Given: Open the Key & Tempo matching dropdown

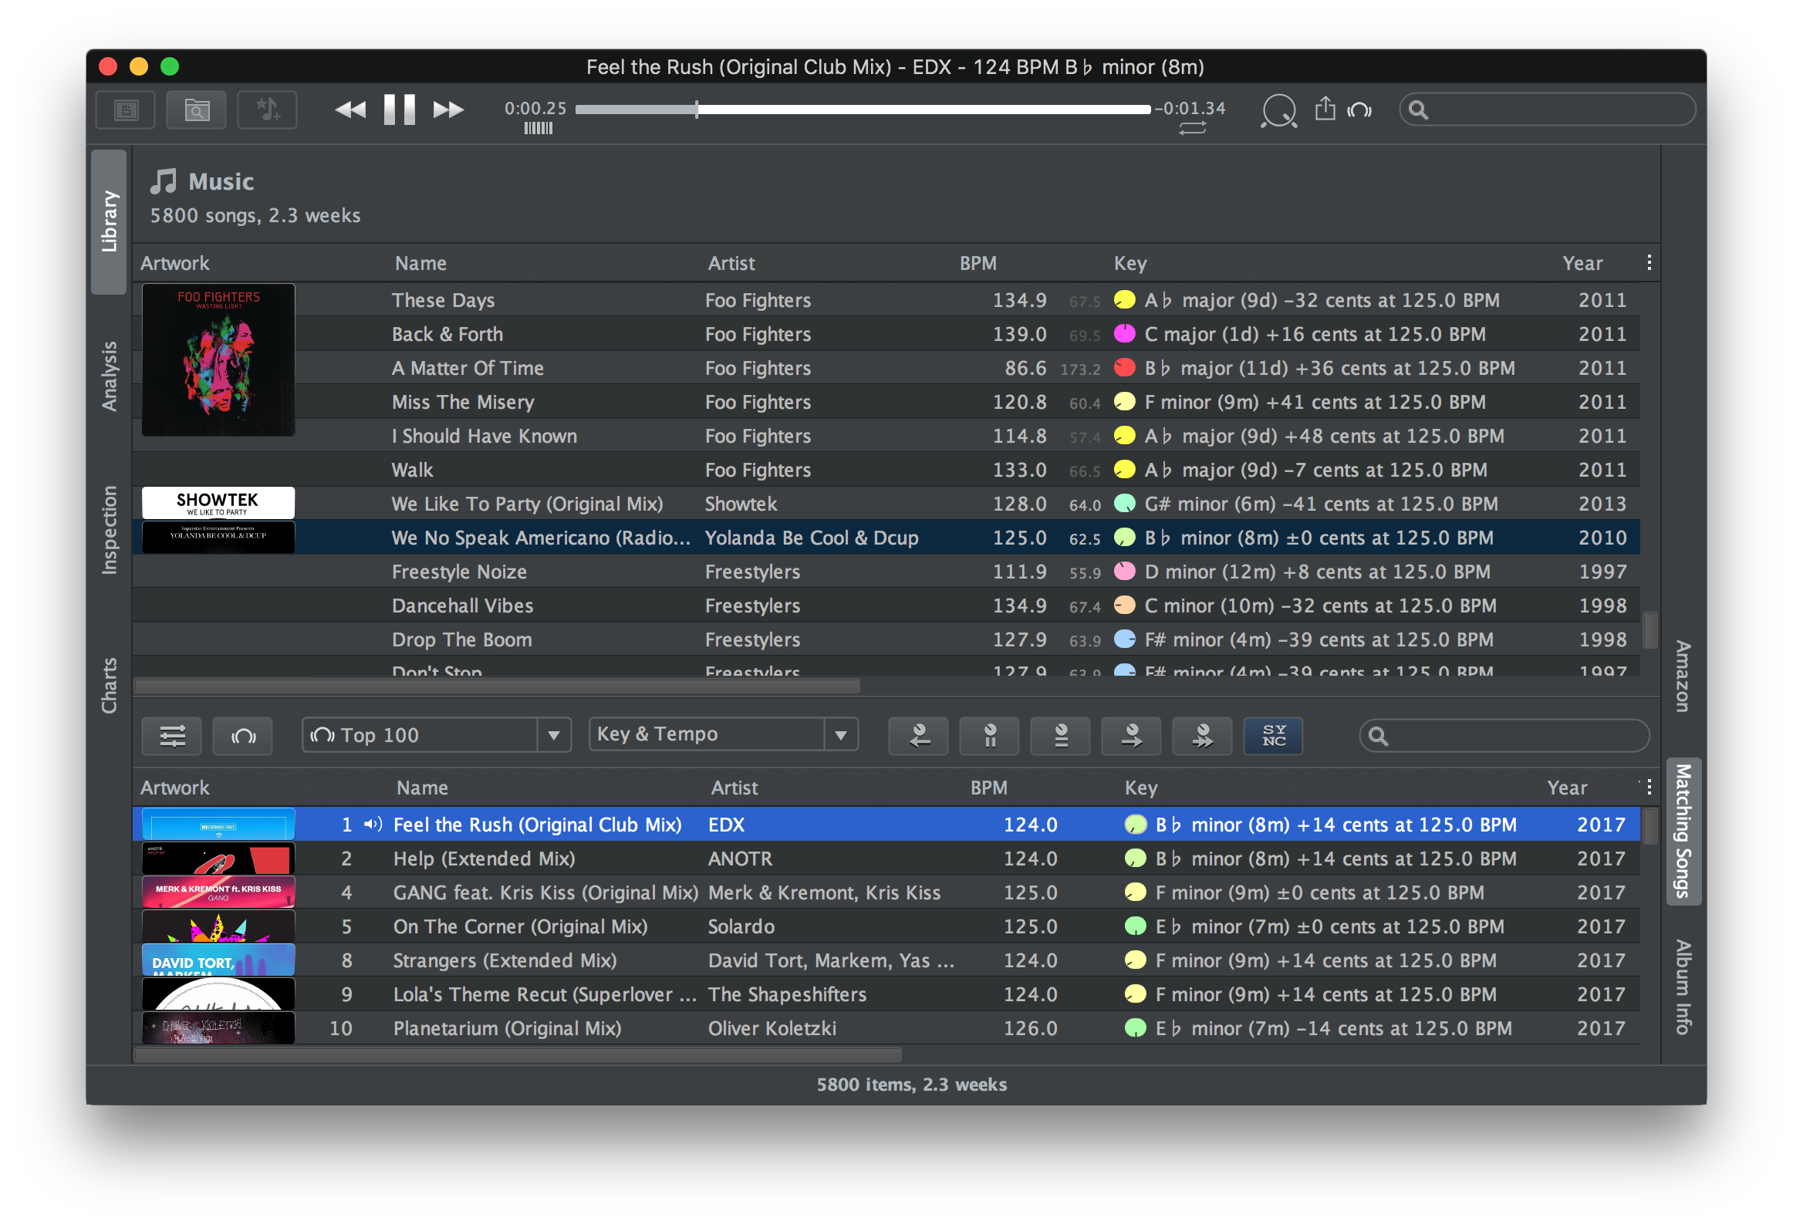Looking at the screenshot, I should coord(724,735).
